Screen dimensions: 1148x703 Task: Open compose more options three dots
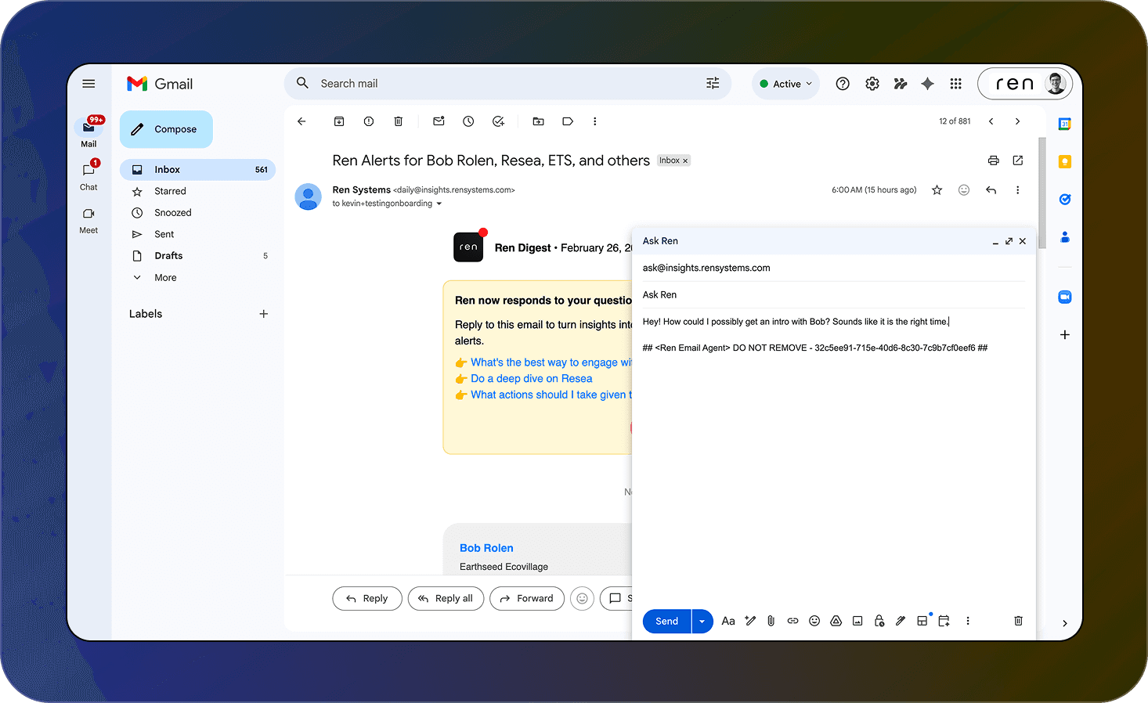click(968, 621)
